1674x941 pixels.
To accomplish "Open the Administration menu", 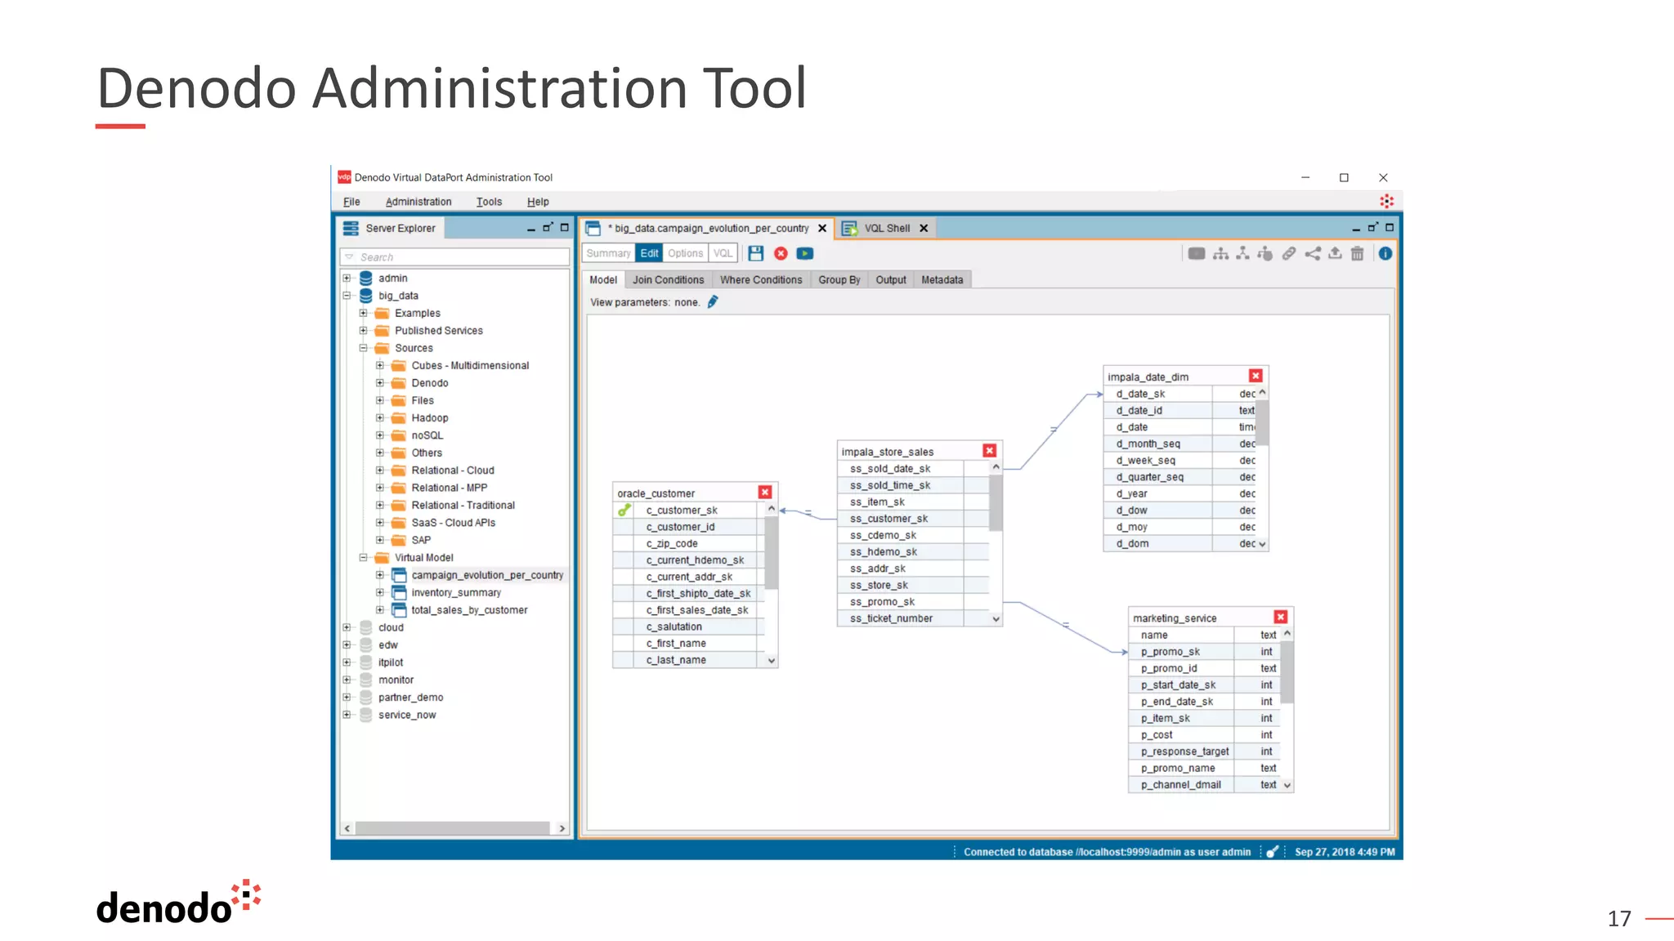I will [x=418, y=202].
